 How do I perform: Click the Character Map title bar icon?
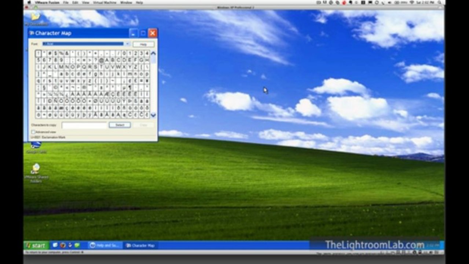click(x=32, y=33)
